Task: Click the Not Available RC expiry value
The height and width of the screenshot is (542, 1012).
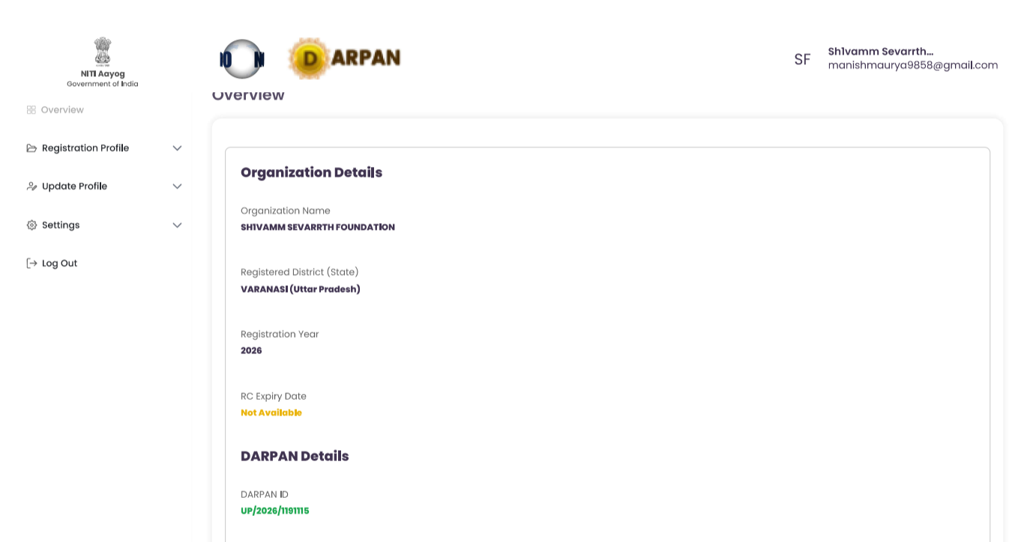Action: pos(271,412)
